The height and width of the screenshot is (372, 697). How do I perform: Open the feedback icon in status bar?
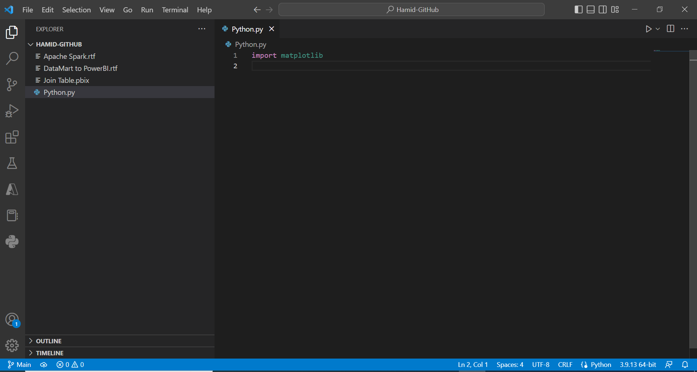pyautogui.click(x=669, y=365)
